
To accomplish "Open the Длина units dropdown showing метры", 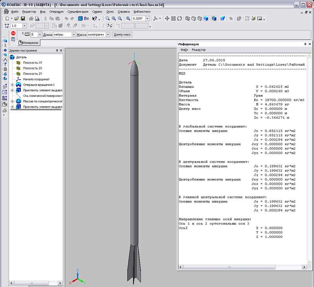I will coord(74,35).
